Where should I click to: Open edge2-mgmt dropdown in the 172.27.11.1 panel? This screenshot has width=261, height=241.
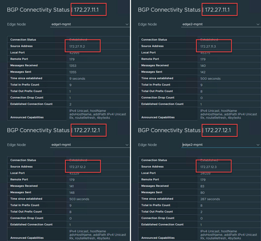point(221,24)
